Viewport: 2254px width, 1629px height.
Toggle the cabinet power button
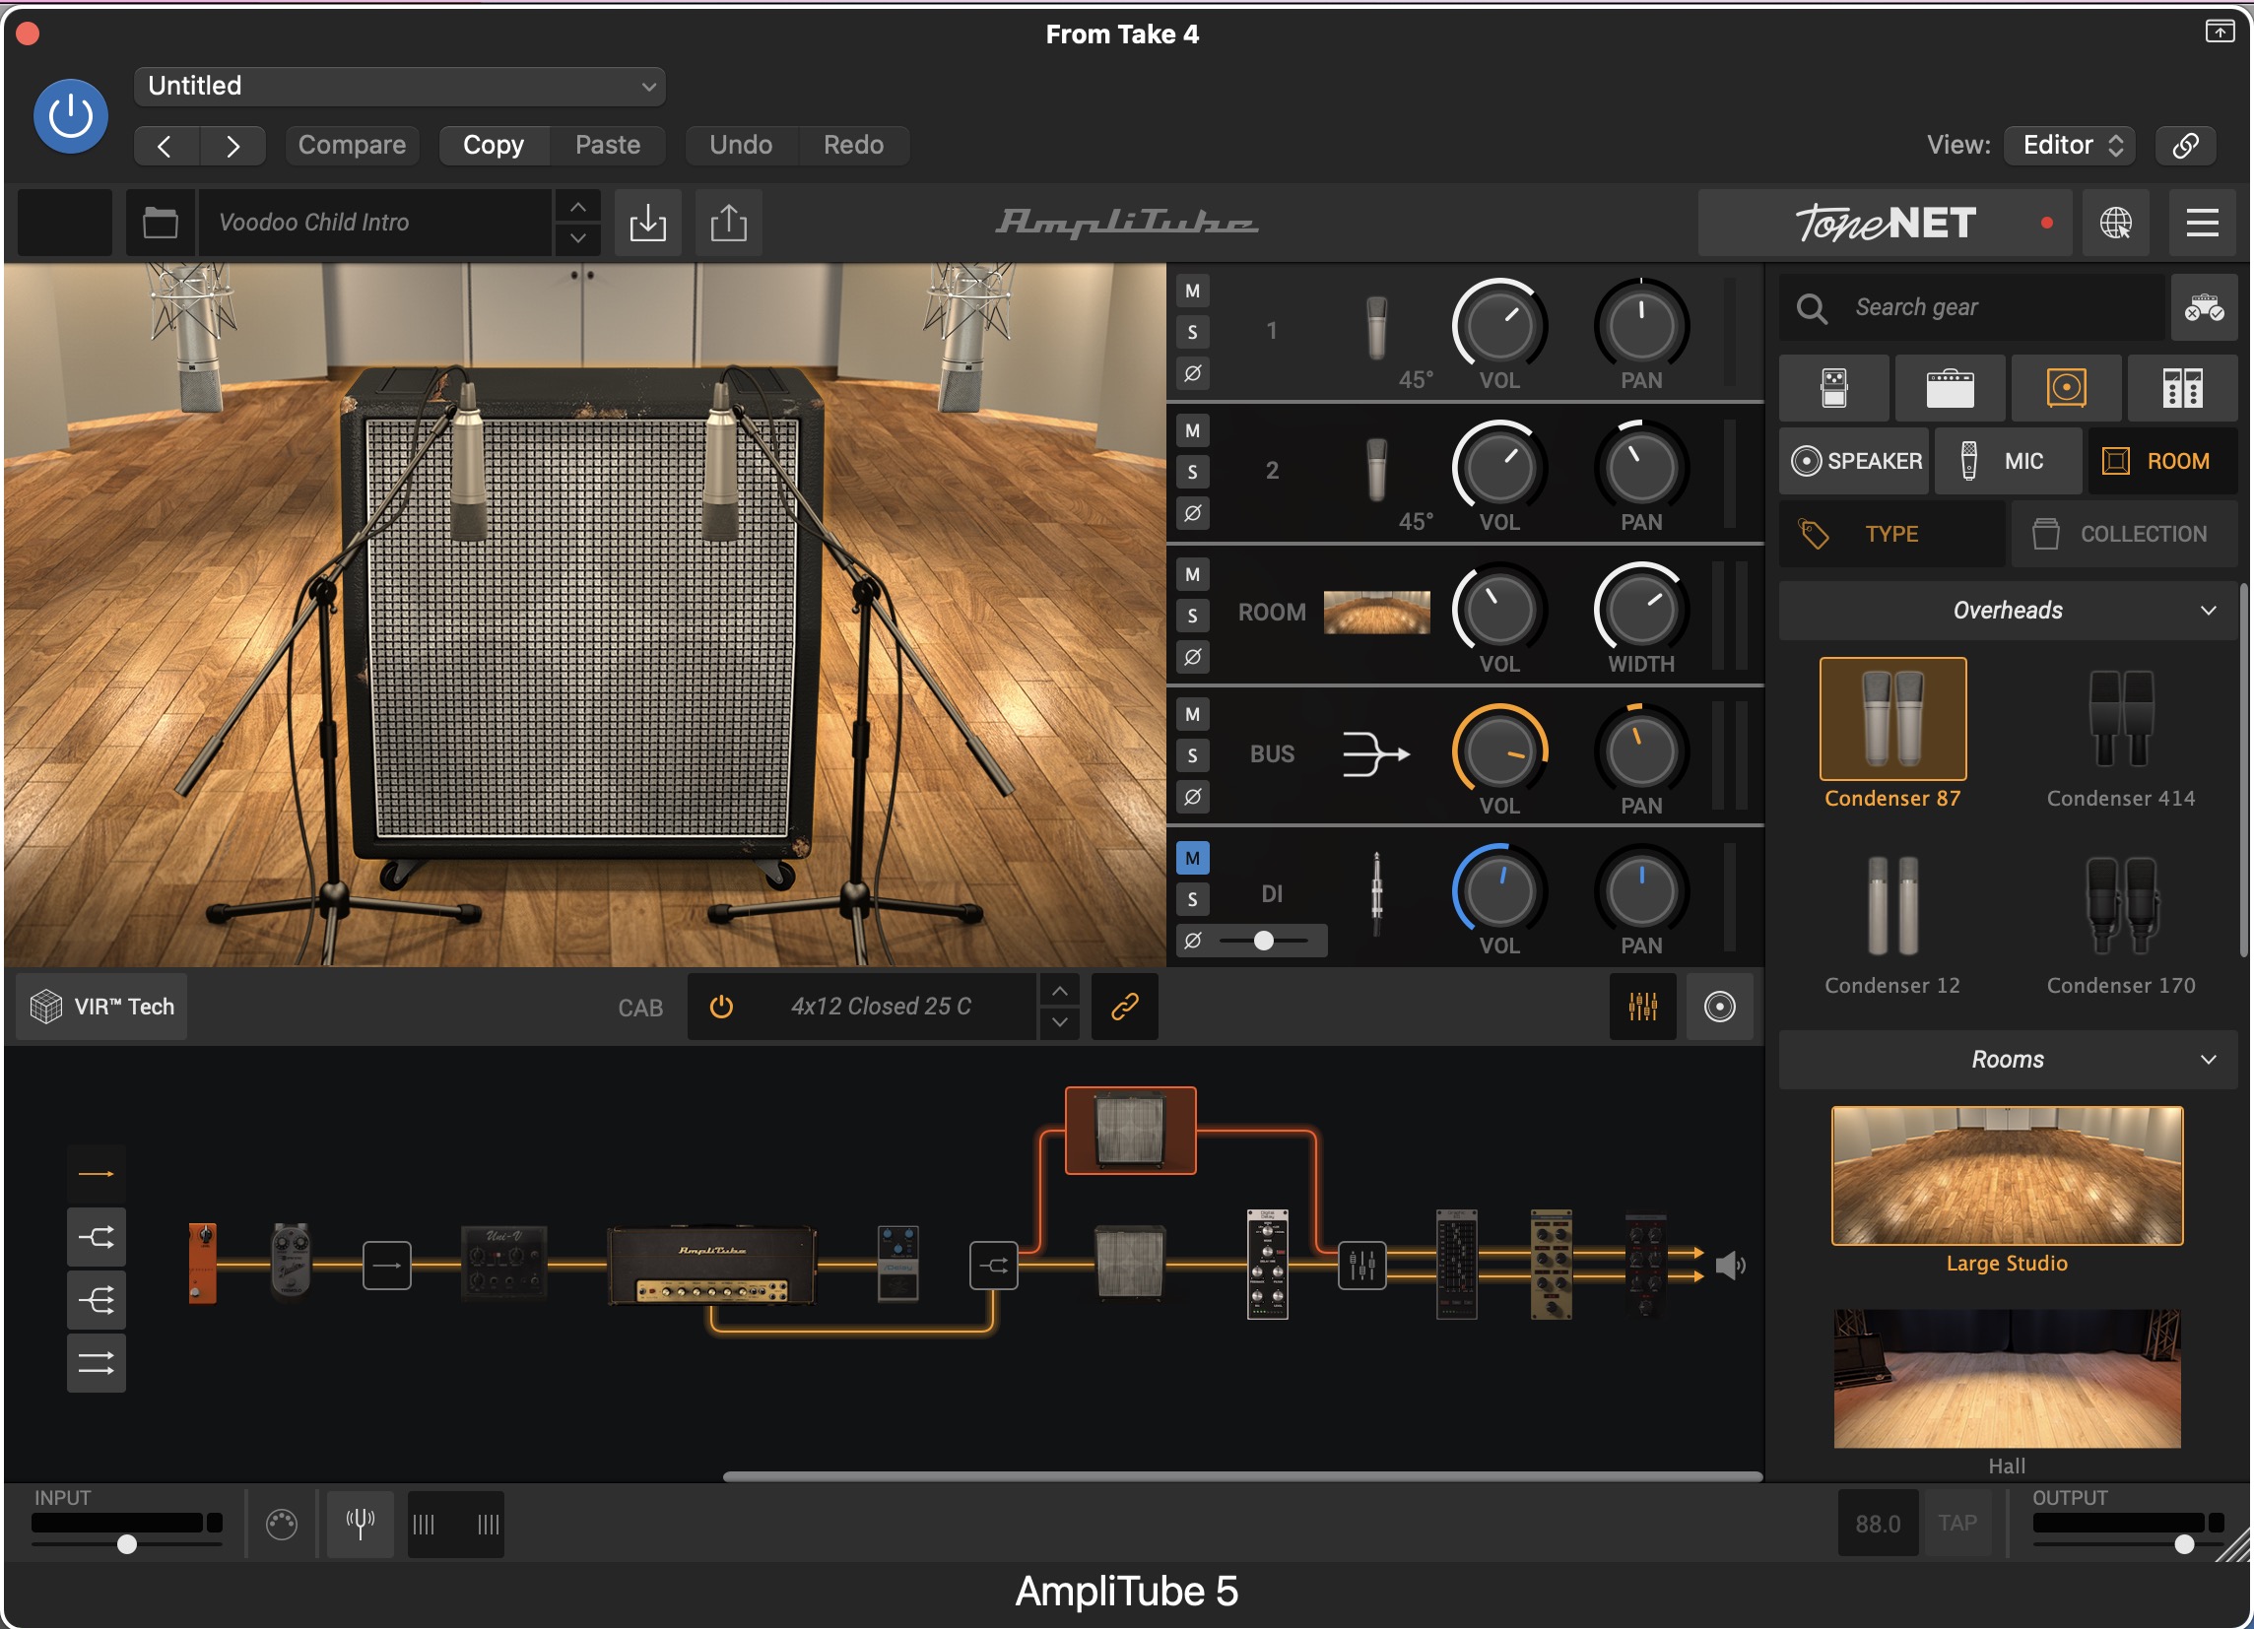[721, 1008]
